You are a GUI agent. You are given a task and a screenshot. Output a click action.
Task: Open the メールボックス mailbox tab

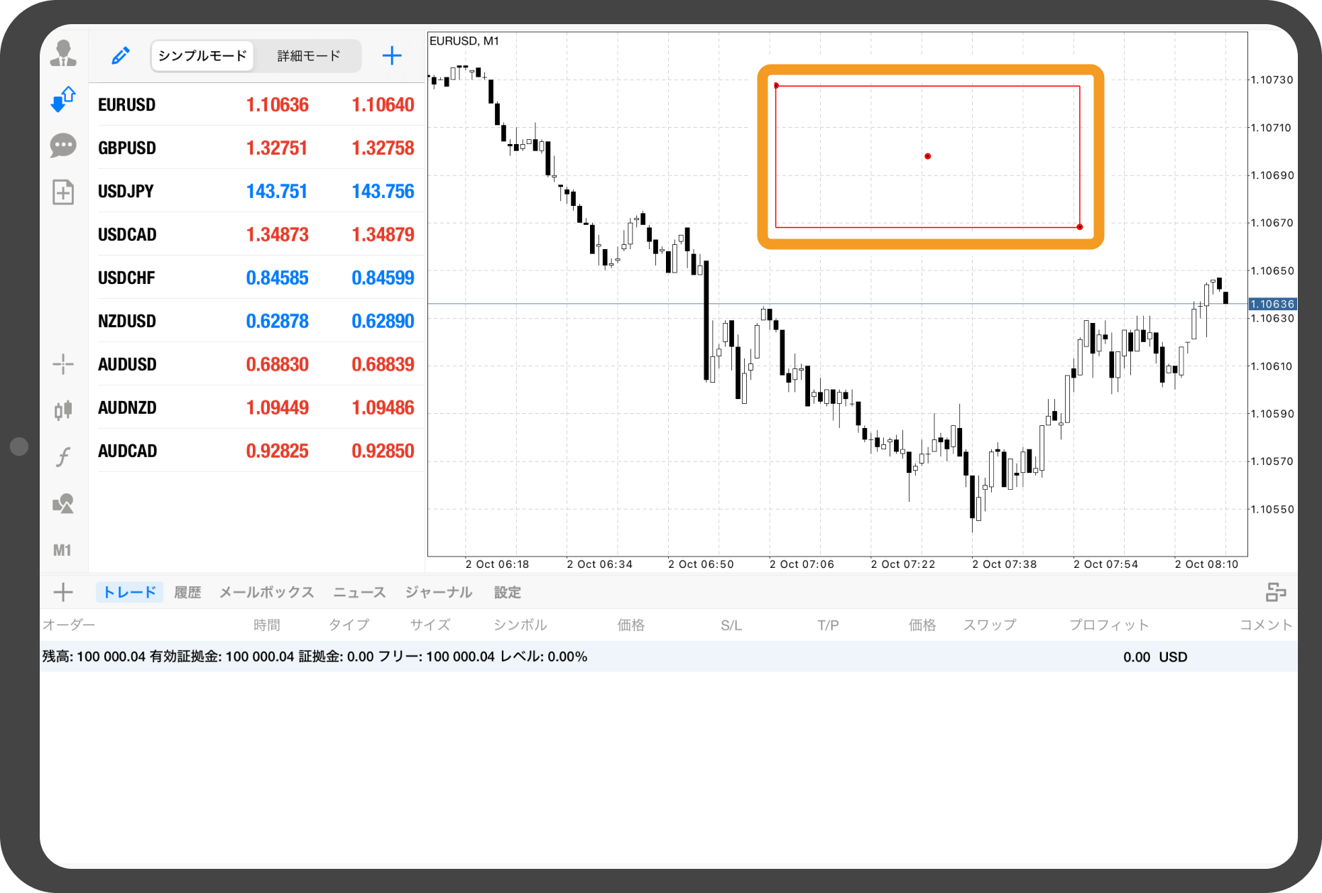click(266, 592)
